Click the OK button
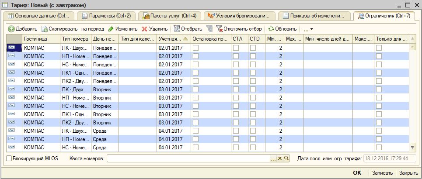The width and height of the screenshot is (422, 179). tap(357, 173)
